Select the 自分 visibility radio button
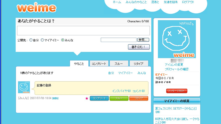The width and height of the screenshot is (221, 124). point(31,40)
